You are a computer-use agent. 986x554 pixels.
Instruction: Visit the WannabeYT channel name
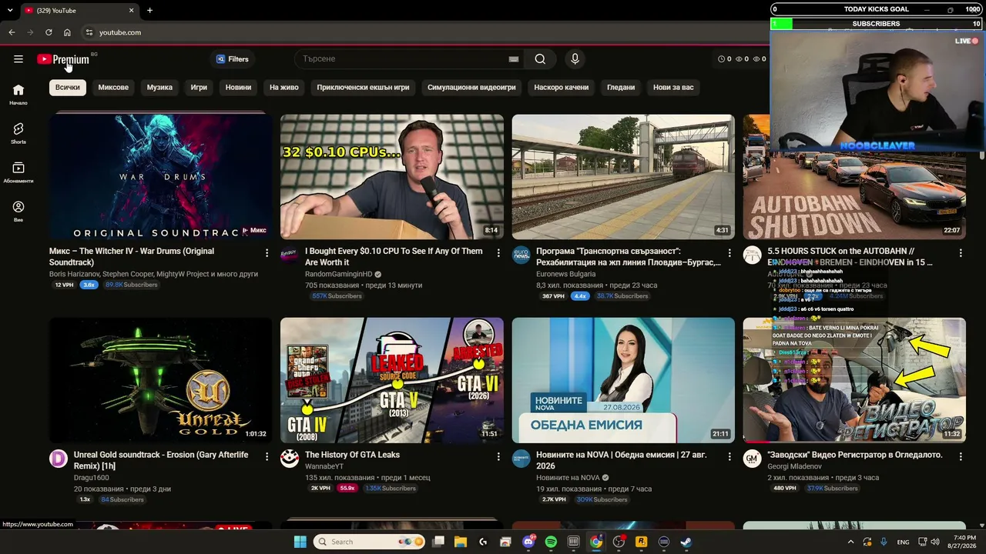click(x=324, y=466)
